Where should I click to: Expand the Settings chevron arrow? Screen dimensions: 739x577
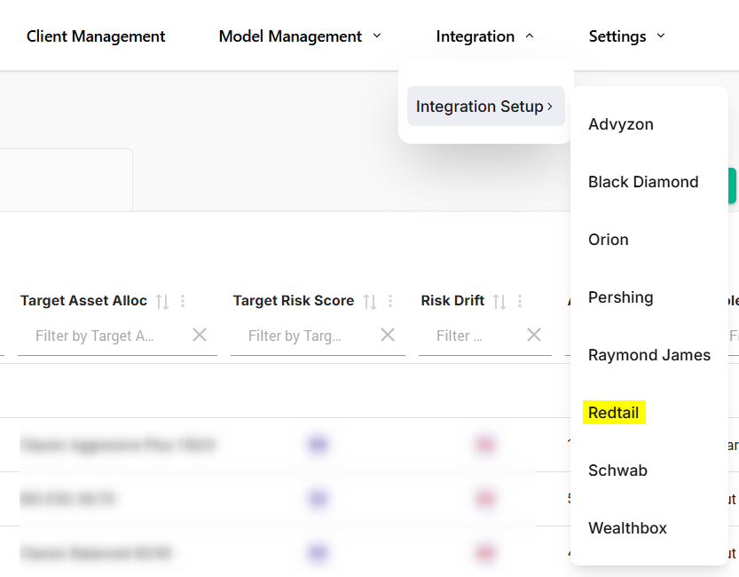pyautogui.click(x=661, y=36)
